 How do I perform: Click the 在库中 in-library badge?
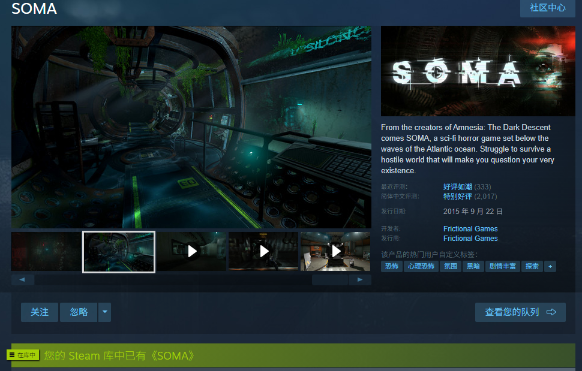23,355
